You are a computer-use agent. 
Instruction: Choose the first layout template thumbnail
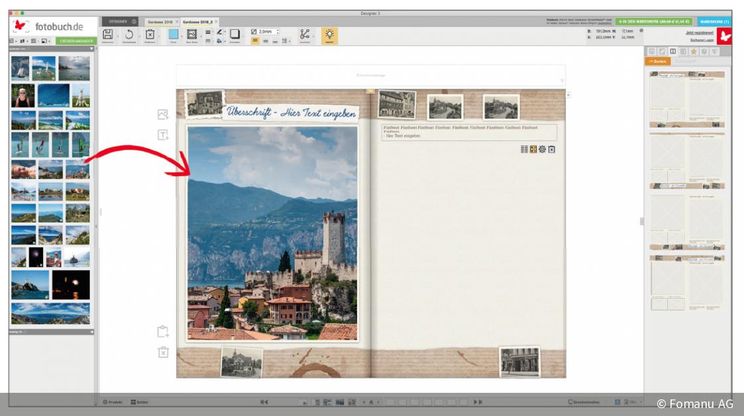point(687,99)
